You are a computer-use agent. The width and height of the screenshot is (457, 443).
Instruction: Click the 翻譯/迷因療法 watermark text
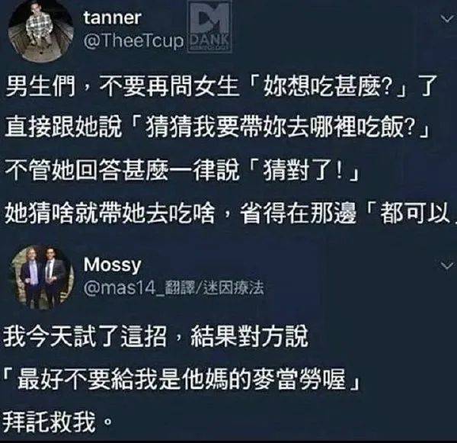coord(214,288)
